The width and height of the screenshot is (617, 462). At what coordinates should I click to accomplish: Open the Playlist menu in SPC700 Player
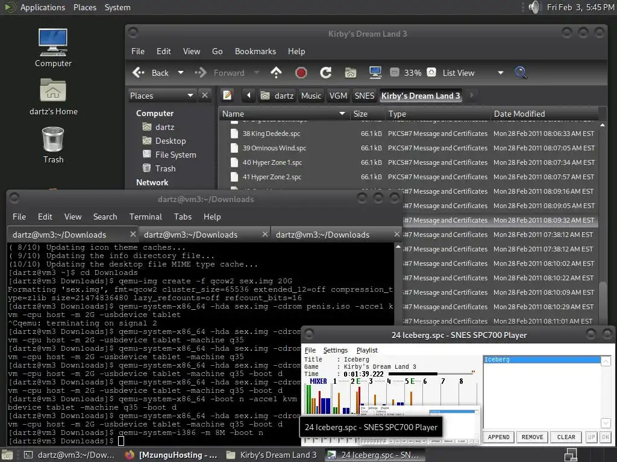tap(367, 350)
